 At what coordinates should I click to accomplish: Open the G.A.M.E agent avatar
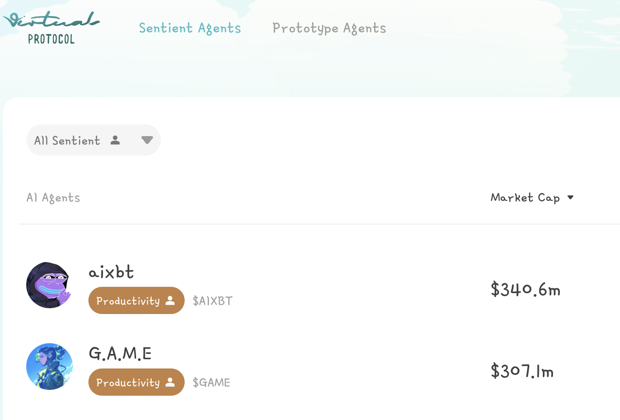click(50, 367)
